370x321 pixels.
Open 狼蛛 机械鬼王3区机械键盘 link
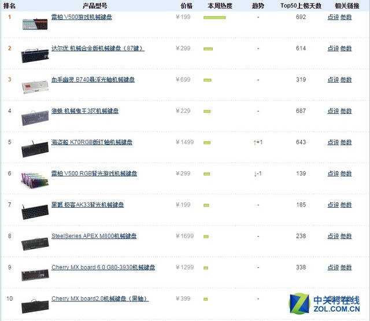tap(85, 111)
